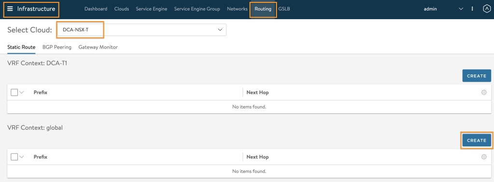
Task: Expand the selection chevron in global table header
Action: coord(22,157)
